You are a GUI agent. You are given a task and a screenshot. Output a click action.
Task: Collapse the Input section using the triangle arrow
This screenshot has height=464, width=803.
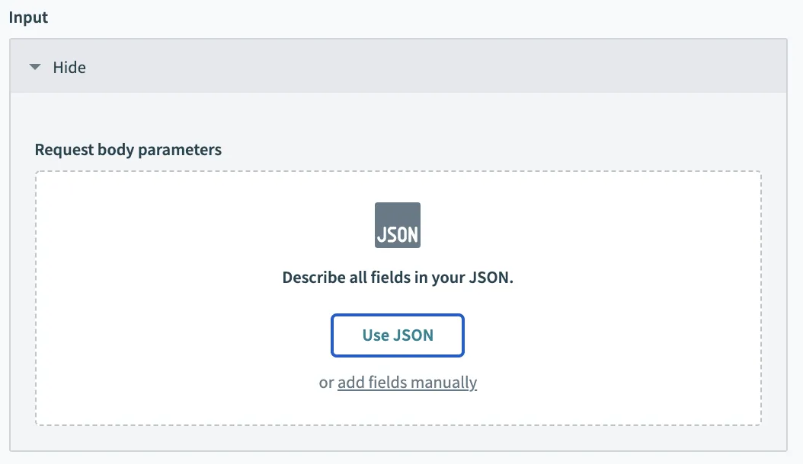click(34, 67)
